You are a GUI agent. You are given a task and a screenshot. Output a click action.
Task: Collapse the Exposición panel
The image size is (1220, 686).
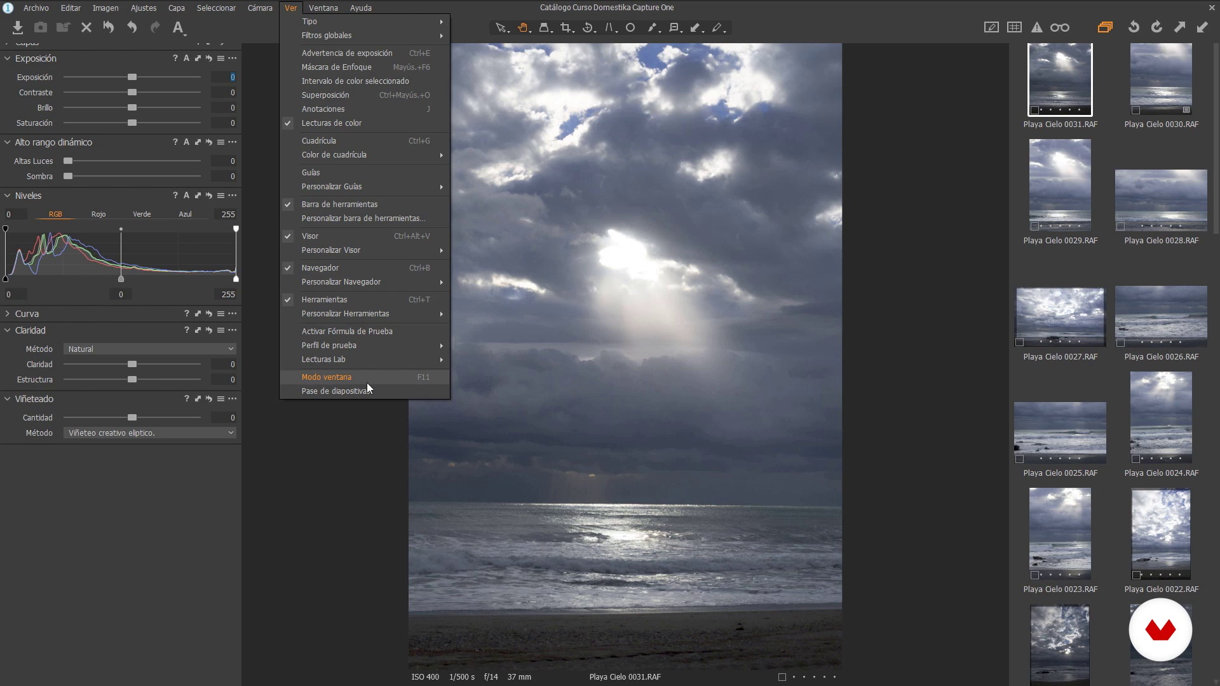(x=7, y=58)
